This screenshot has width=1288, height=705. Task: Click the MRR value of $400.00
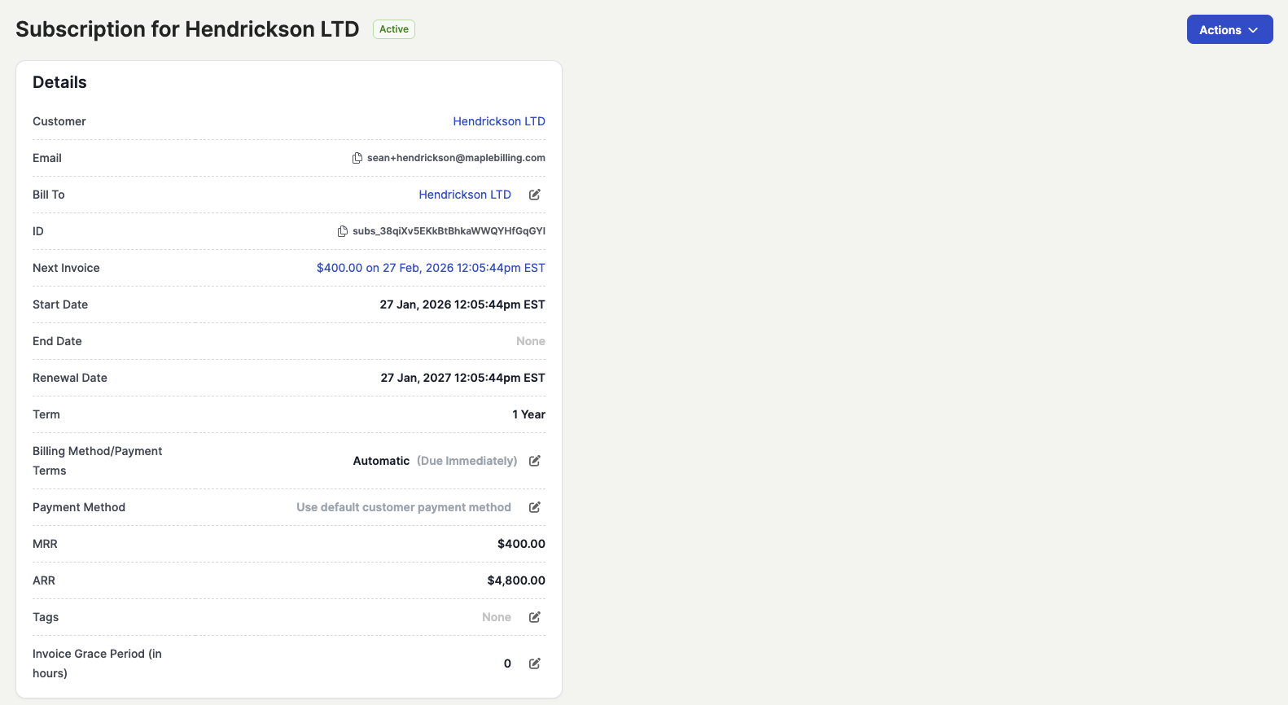[521, 544]
